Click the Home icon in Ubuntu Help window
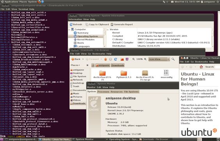The image size is (220, 141). (x=201, y=67)
